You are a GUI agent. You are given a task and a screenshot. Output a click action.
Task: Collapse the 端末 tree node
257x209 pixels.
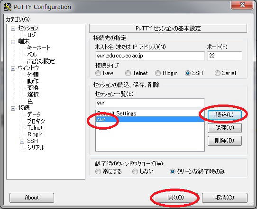13,42
